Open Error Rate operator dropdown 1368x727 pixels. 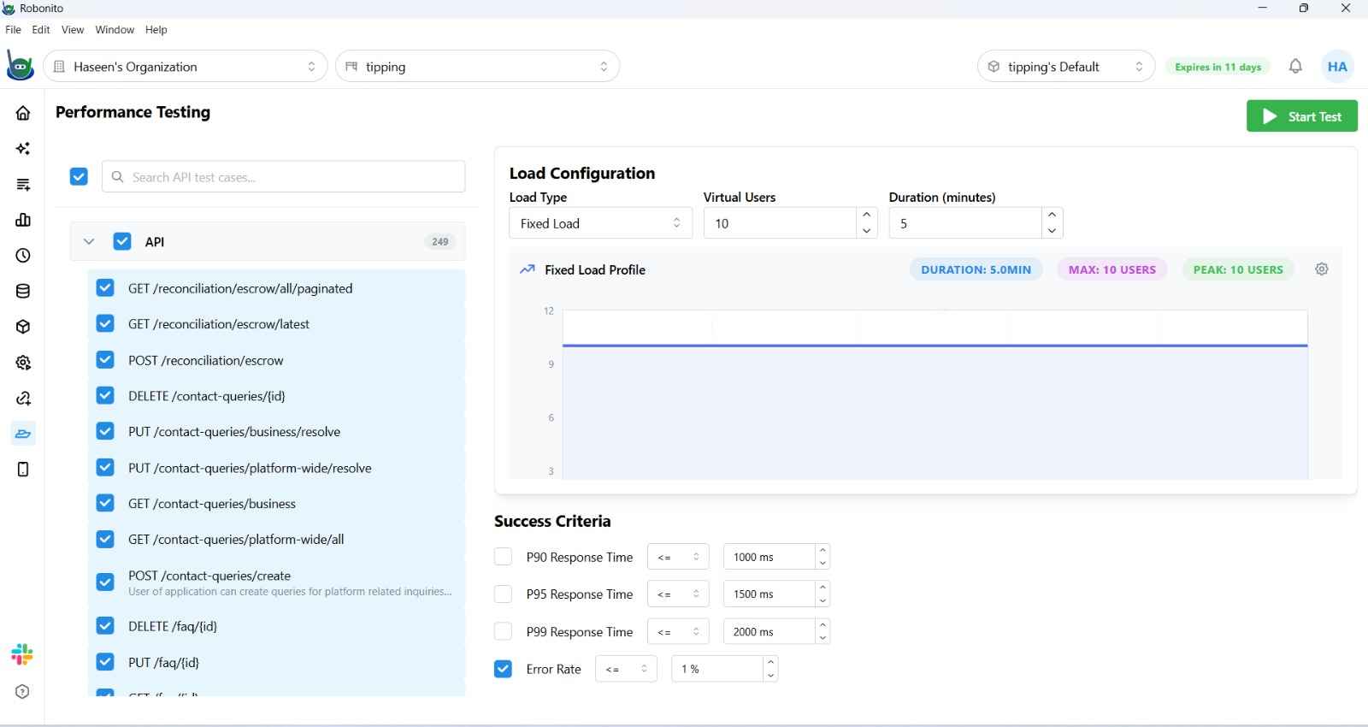click(626, 669)
